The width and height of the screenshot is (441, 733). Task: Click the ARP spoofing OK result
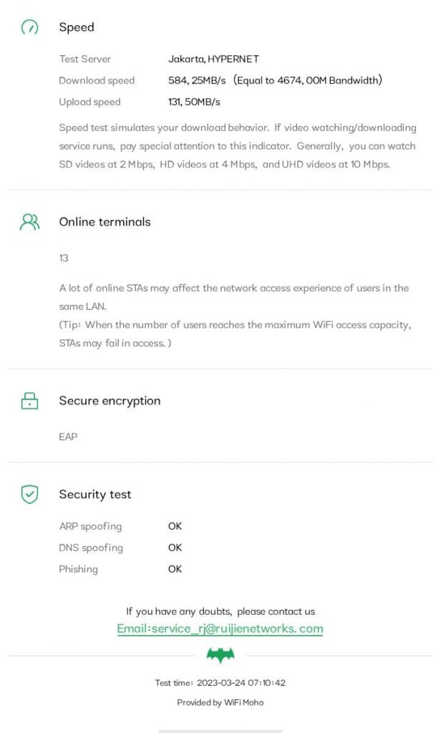click(175, 526)
